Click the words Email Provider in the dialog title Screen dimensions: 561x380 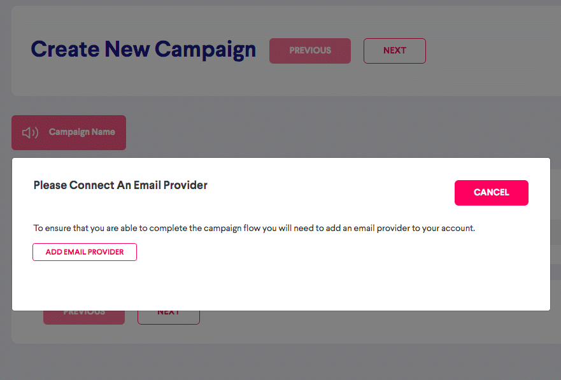[170, 185]
